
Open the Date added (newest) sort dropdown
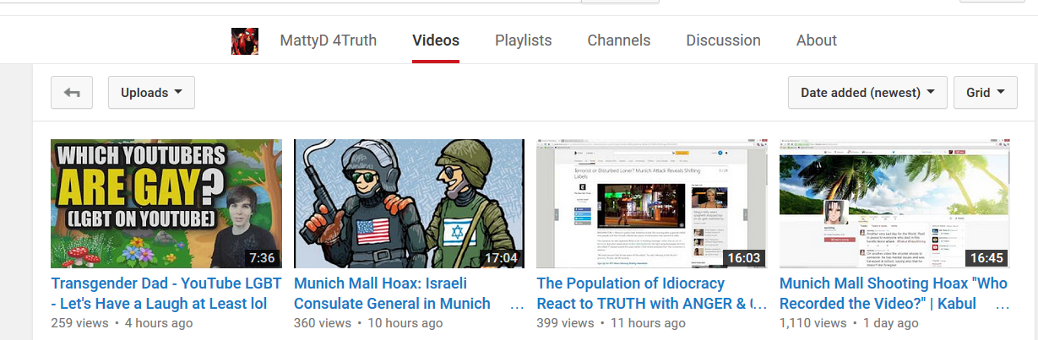(x=867, y=93)
